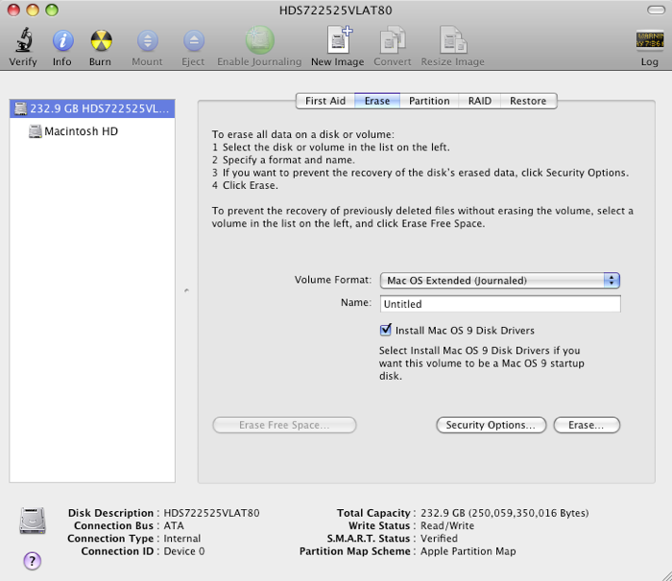672x581 pixels.
Task: Click the S.M.A.R.T. Status 'Verified' value
Action: (439, 538)
